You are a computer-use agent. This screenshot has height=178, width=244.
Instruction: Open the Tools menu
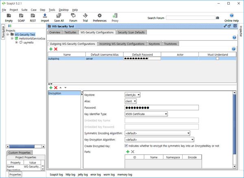[52, 9]
